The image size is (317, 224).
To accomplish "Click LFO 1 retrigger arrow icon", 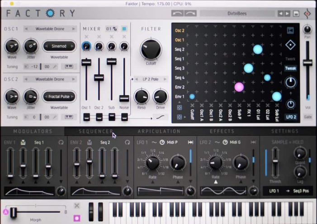I will 190,142.
